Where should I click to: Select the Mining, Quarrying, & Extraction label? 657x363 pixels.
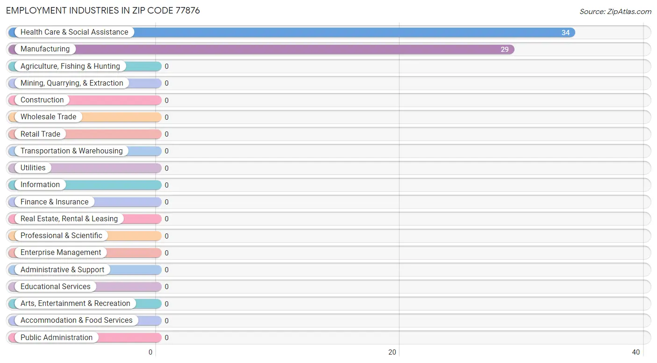[x=72, y=83]
